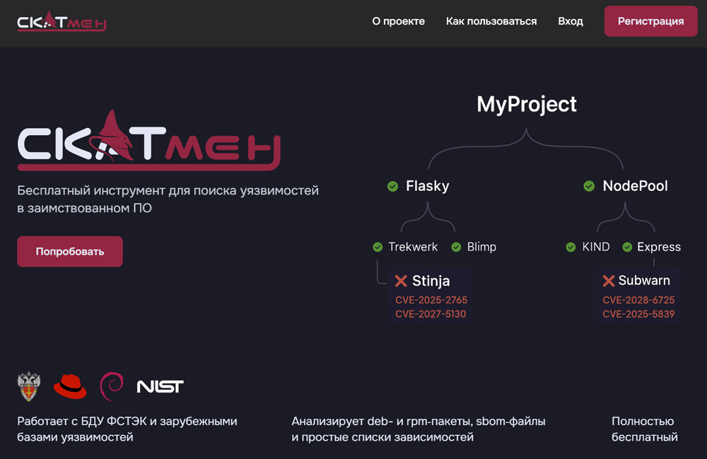The image size is (707, 459).
Task: Open the О проекте menu item
Action: (x=398, y=21)
